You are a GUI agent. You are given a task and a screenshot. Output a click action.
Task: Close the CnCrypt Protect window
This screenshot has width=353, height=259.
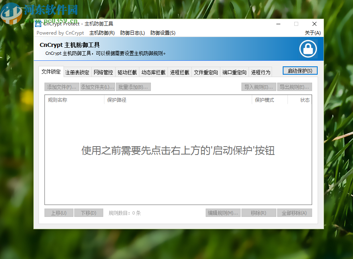(314, 24)
